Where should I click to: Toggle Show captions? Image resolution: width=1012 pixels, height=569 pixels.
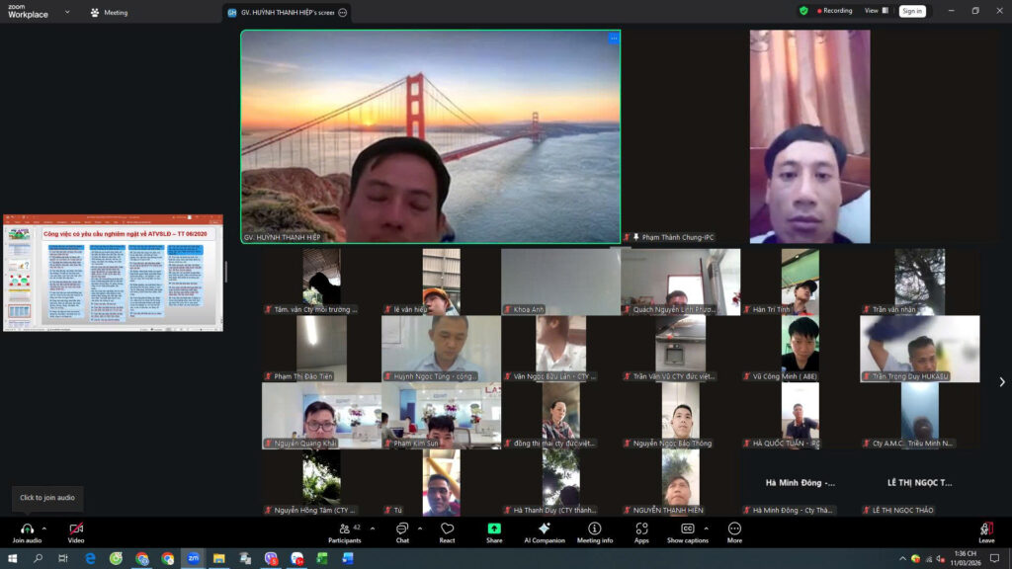687,529
